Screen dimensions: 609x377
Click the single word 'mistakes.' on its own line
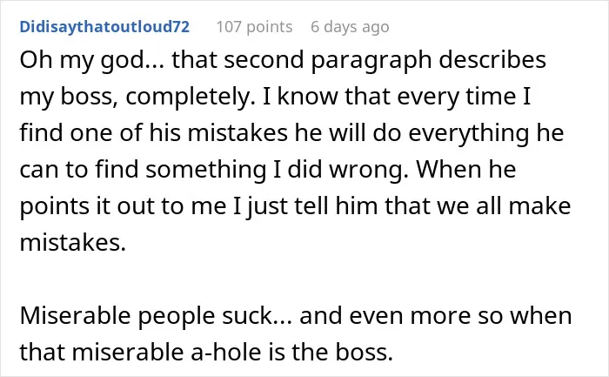pos(73,243)
